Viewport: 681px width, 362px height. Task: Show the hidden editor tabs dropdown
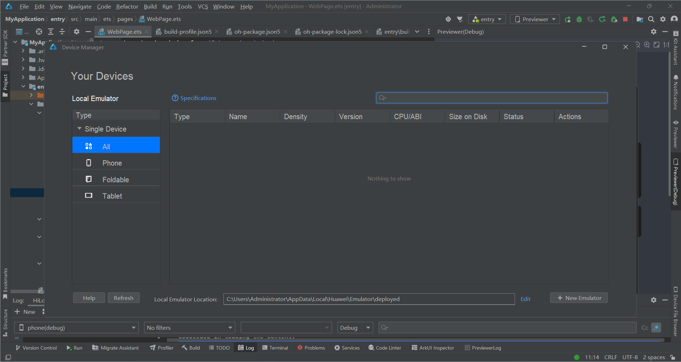[x=417, y=32]
